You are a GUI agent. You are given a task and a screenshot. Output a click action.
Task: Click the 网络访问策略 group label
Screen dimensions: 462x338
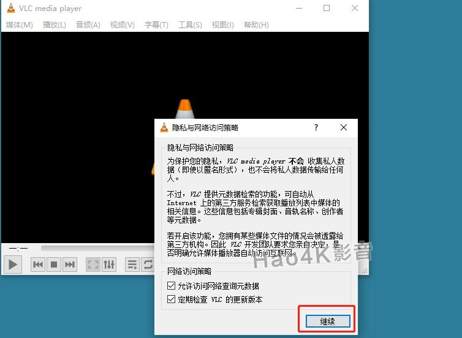coord(189,271)
